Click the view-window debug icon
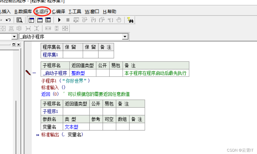257x154 pixels. click(76, 20)
